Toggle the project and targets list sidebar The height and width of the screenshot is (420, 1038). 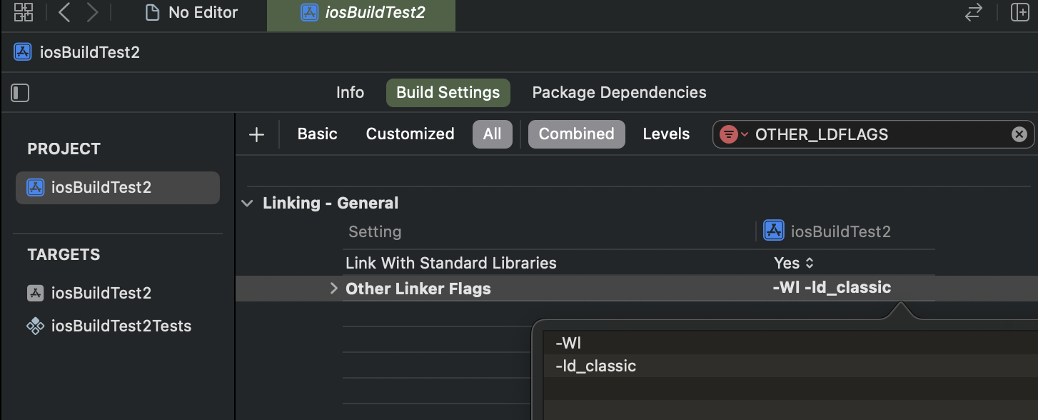click(20, 93)
